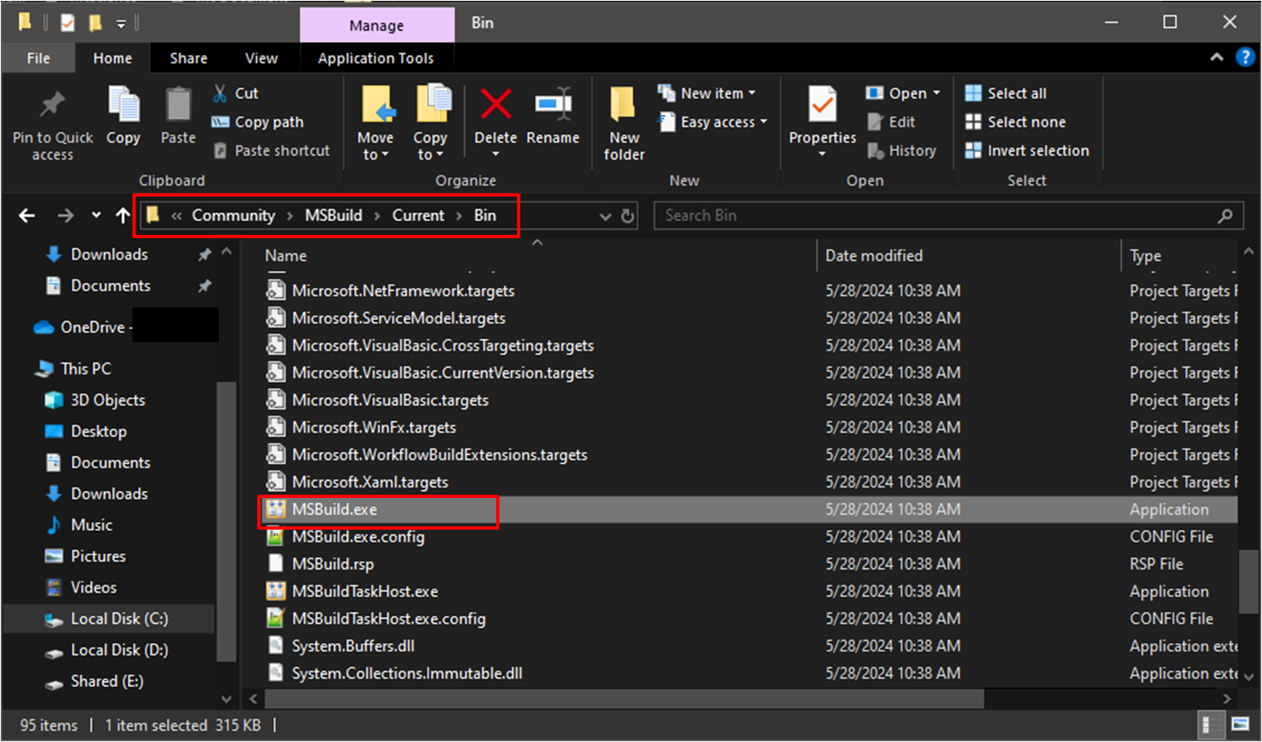The width and height of the screenshot is (1262, 742).
Task: Click the Cut scissors command
Action: (235, 93)
